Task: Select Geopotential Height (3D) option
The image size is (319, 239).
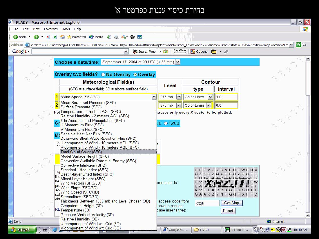Action: [108, 206]
